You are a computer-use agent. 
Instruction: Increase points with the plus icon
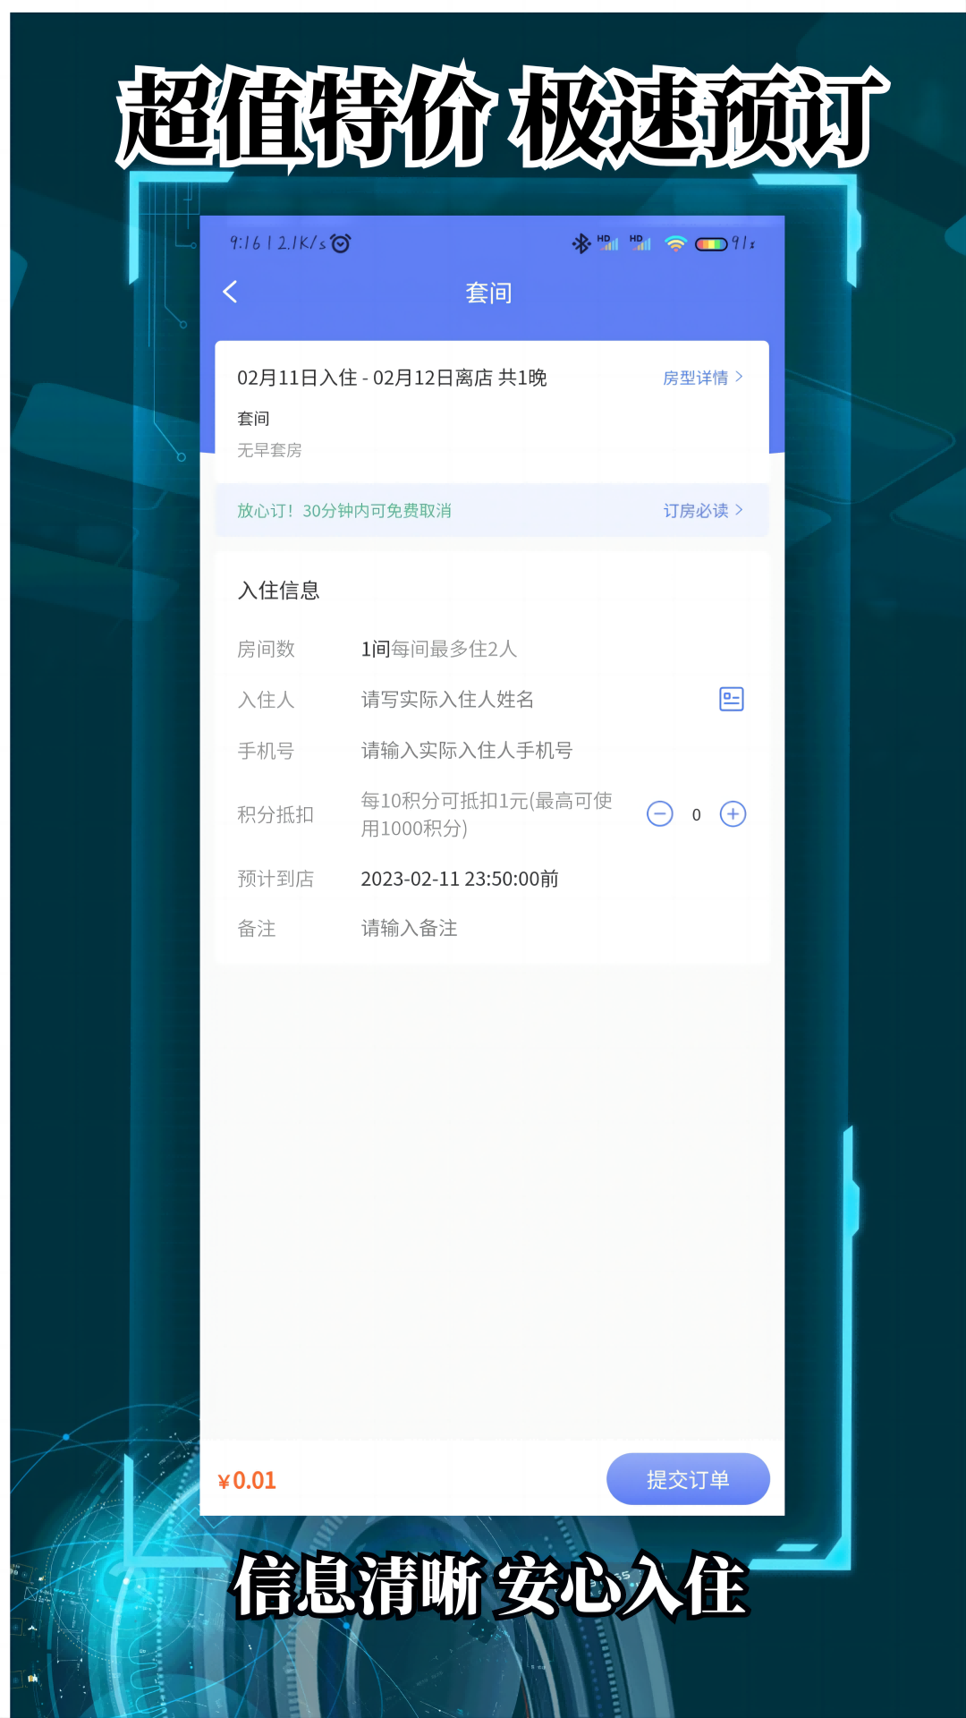click(x=733, y=814)
